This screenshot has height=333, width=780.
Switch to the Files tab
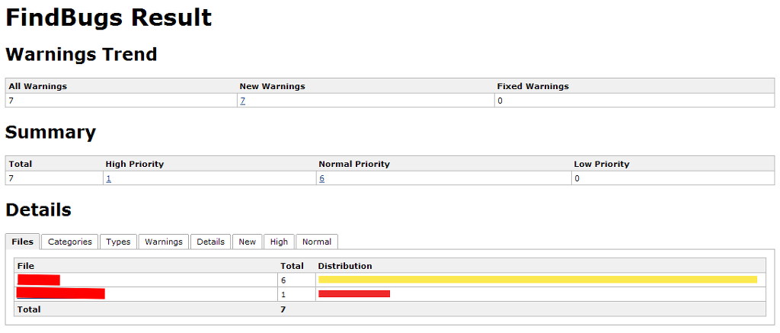tap(23, 242)
